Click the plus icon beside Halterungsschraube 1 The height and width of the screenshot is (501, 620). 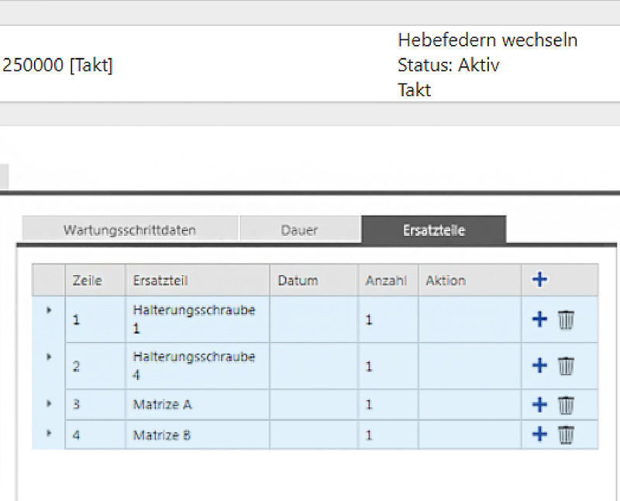coord(539,318)
